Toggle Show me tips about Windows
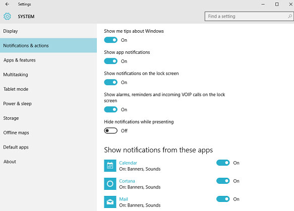 click(x=111, y=40)
